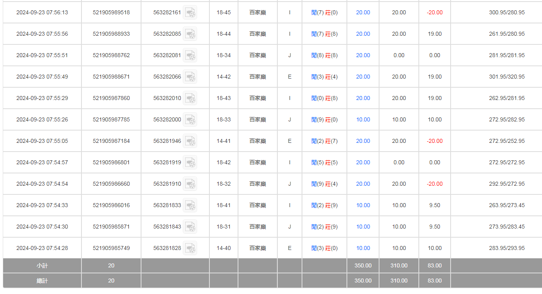Click replay icon next to 563282066
The width and height of the screenshot is (542, 294).
pyautogui.click(x=190, y=77)
